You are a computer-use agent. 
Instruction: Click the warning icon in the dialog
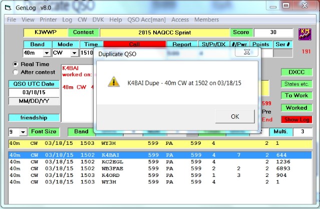pos(114,82)
